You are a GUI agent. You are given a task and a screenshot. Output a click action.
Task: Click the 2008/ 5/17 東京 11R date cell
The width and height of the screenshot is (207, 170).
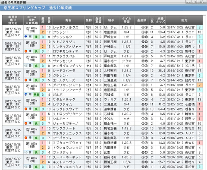point(13,162)
